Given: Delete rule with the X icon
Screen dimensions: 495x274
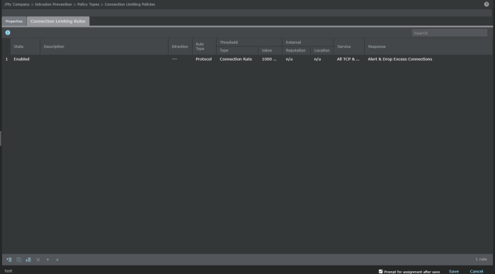Looking at the screenshot, I should pos(38,259).
